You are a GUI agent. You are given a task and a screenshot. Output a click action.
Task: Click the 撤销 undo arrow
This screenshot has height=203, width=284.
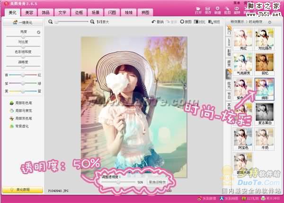[x=158, y=22]
